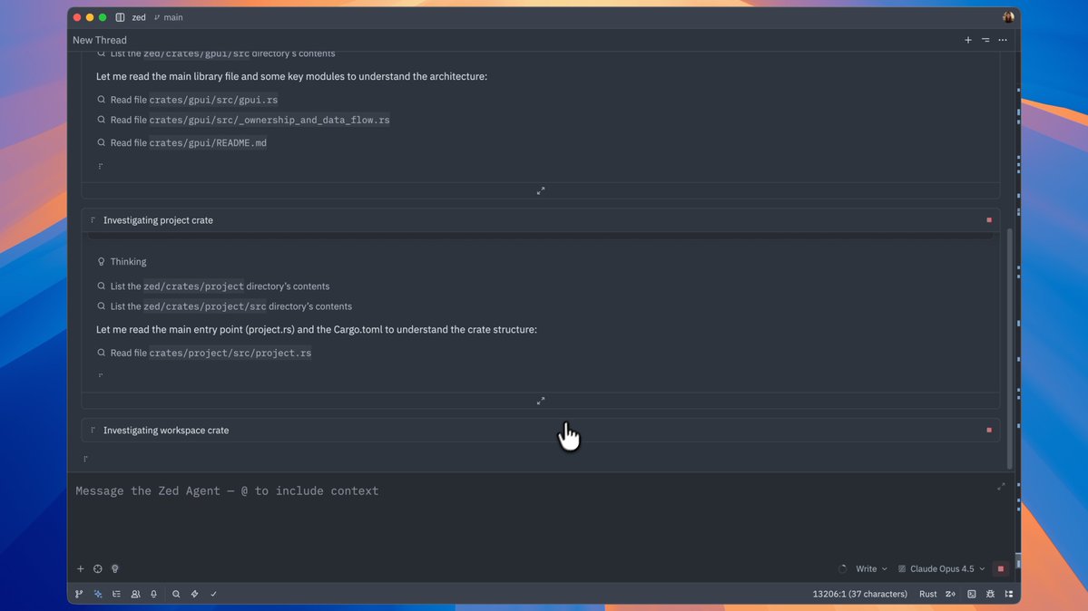Viewport: 1088px width, 611px height.
Task: Expand the Thinking block
Action: pos(123,261)
